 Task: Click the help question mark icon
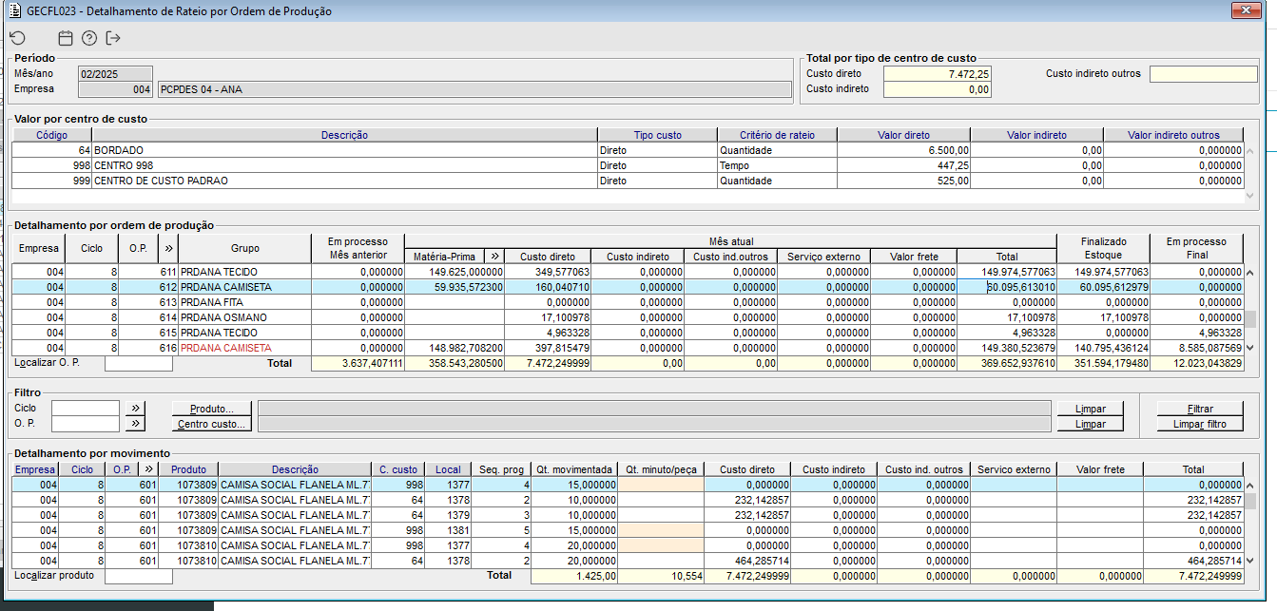point(89,38)
